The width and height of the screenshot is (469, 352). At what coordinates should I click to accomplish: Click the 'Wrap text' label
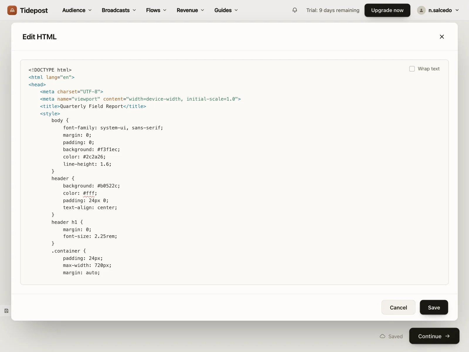(429, 69)
